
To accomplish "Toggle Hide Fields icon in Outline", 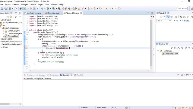I will (x=182, y=48).
